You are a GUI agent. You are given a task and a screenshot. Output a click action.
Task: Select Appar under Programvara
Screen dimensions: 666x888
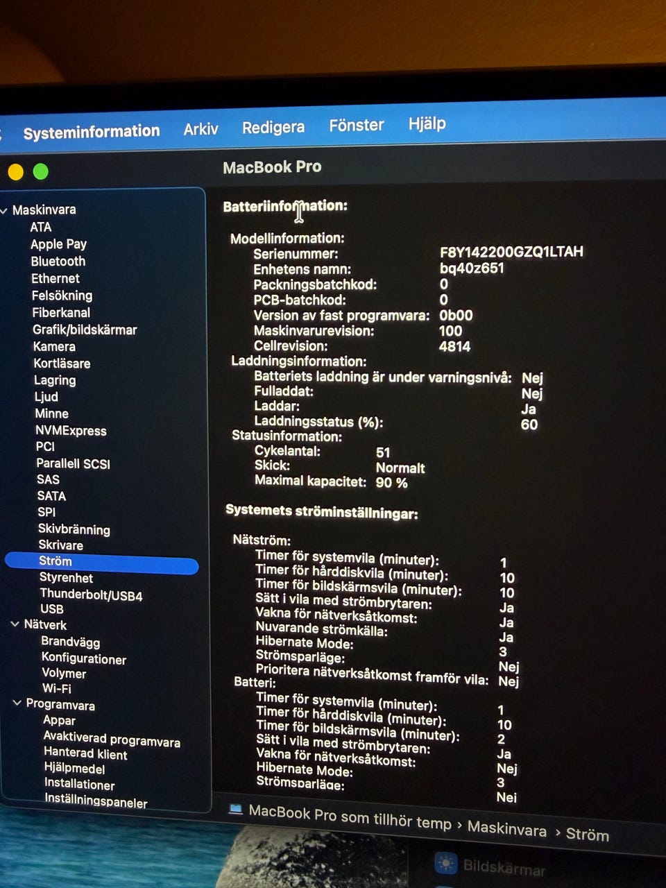(x=60, y=721)
